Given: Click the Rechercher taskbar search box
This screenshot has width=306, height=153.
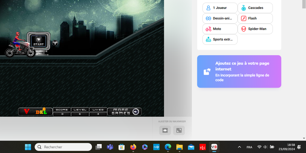Looking at the screenshot, I should tap(63, 147).
